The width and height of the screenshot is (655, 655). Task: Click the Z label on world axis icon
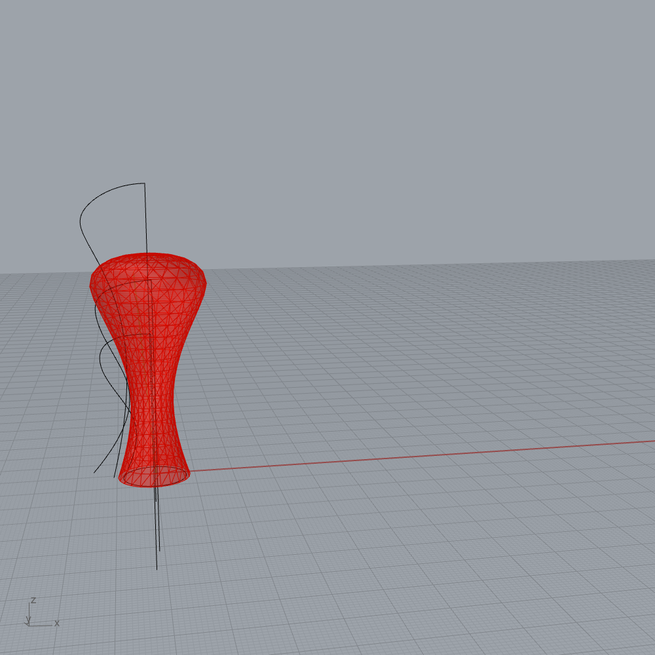coord(33,600)
